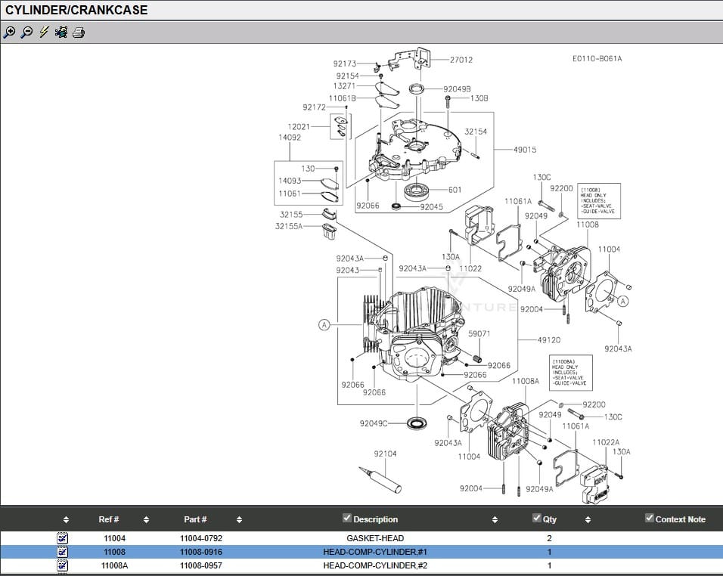Image resolution: width=723 pixels, height=576 pixels.
Task: Print the diagram using printer icon
Action: tap(79, 33)
